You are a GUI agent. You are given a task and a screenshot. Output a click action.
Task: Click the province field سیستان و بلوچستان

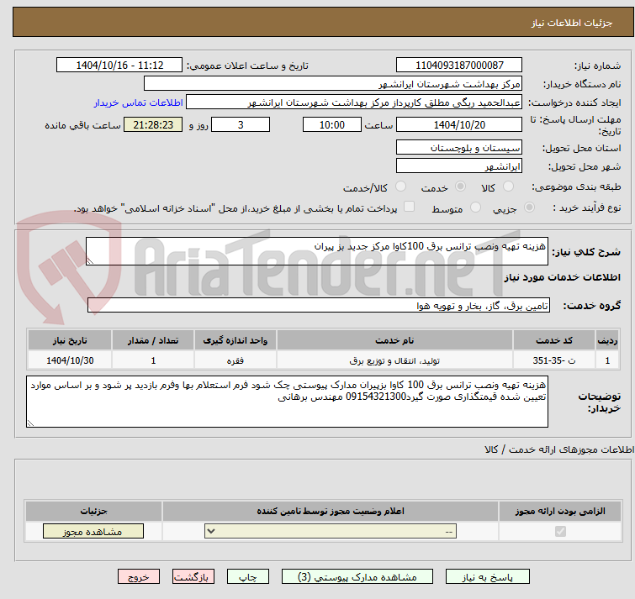coord(459,147)
